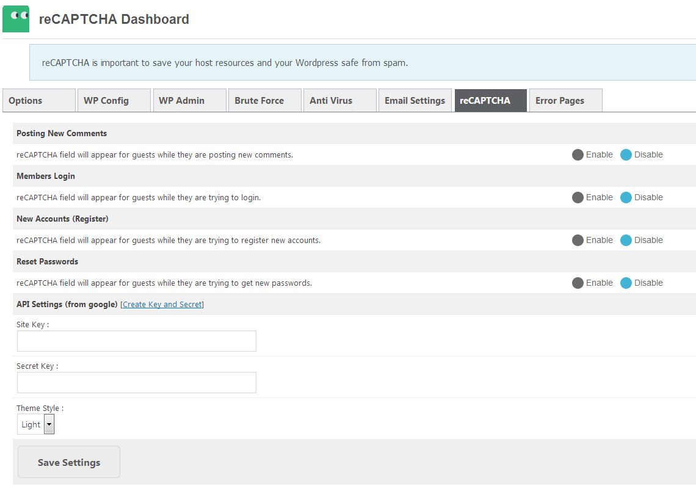Viewport: 696px width, 486px height.
Task: Click the Save Settings button
Action: click(x=69, y=462)
